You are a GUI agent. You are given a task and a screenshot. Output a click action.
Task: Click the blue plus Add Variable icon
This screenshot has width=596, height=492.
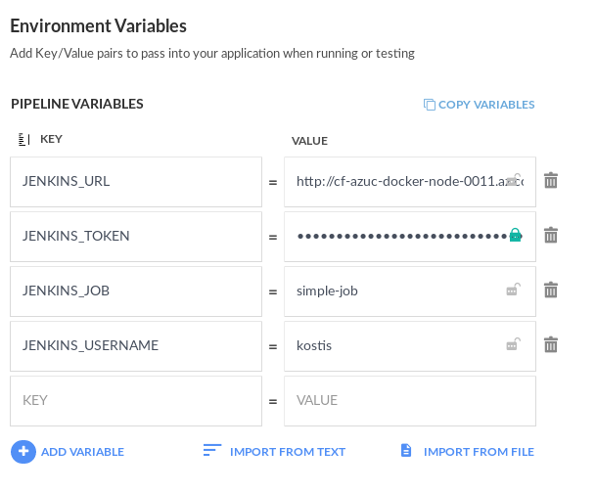point(23,451)
